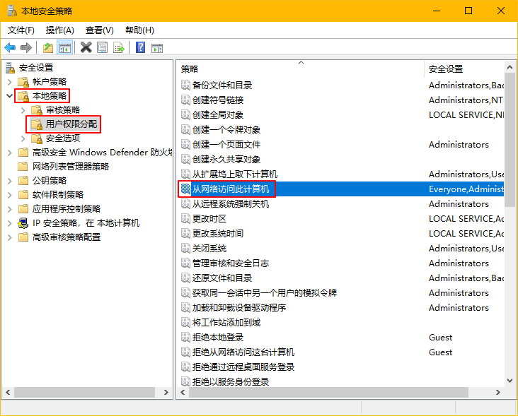Expand the 软件限制策略 tree node
Viewport: 518px width, 416px height.
[x=10, y=195]
